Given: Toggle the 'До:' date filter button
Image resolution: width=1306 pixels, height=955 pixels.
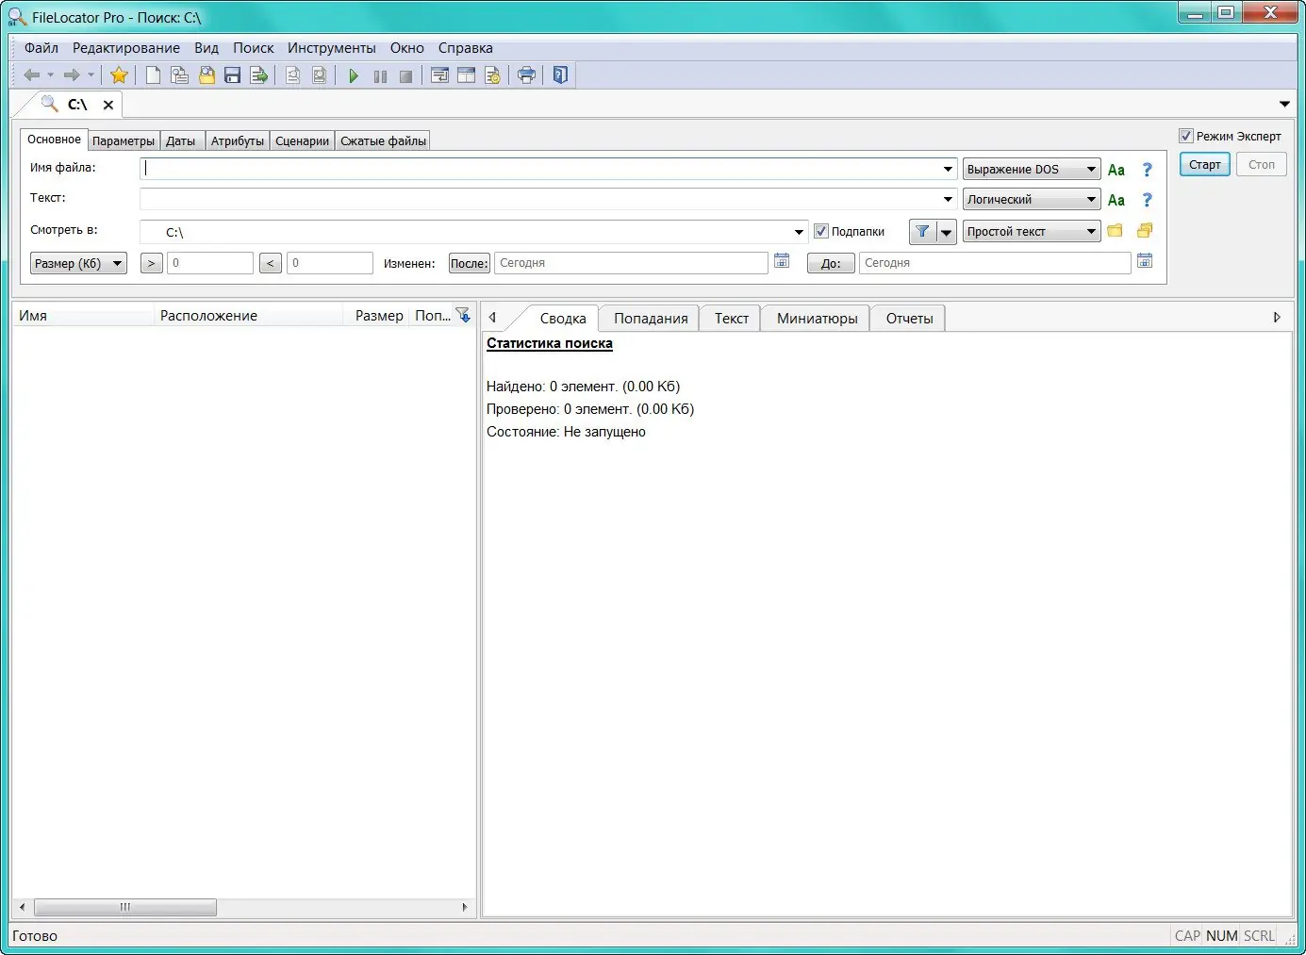Looking at the screenshot, I should click(831, 264).
